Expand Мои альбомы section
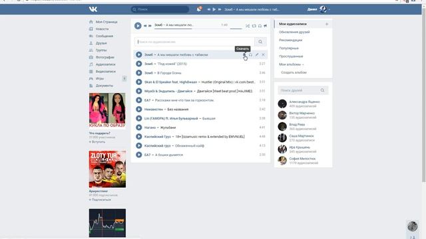 point(292,64)
